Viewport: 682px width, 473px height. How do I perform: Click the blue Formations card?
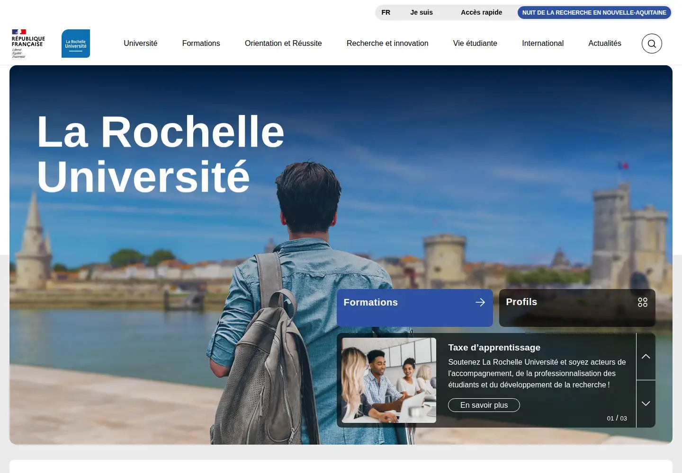click(x=415, y=308)
